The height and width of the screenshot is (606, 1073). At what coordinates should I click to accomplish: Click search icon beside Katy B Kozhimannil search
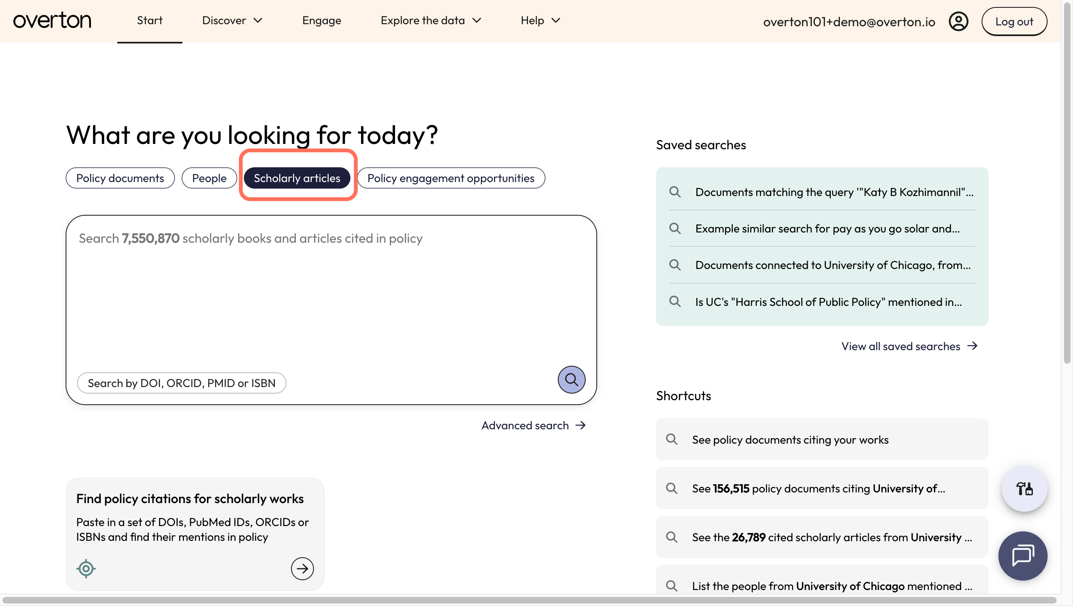(x=675, y=192)
